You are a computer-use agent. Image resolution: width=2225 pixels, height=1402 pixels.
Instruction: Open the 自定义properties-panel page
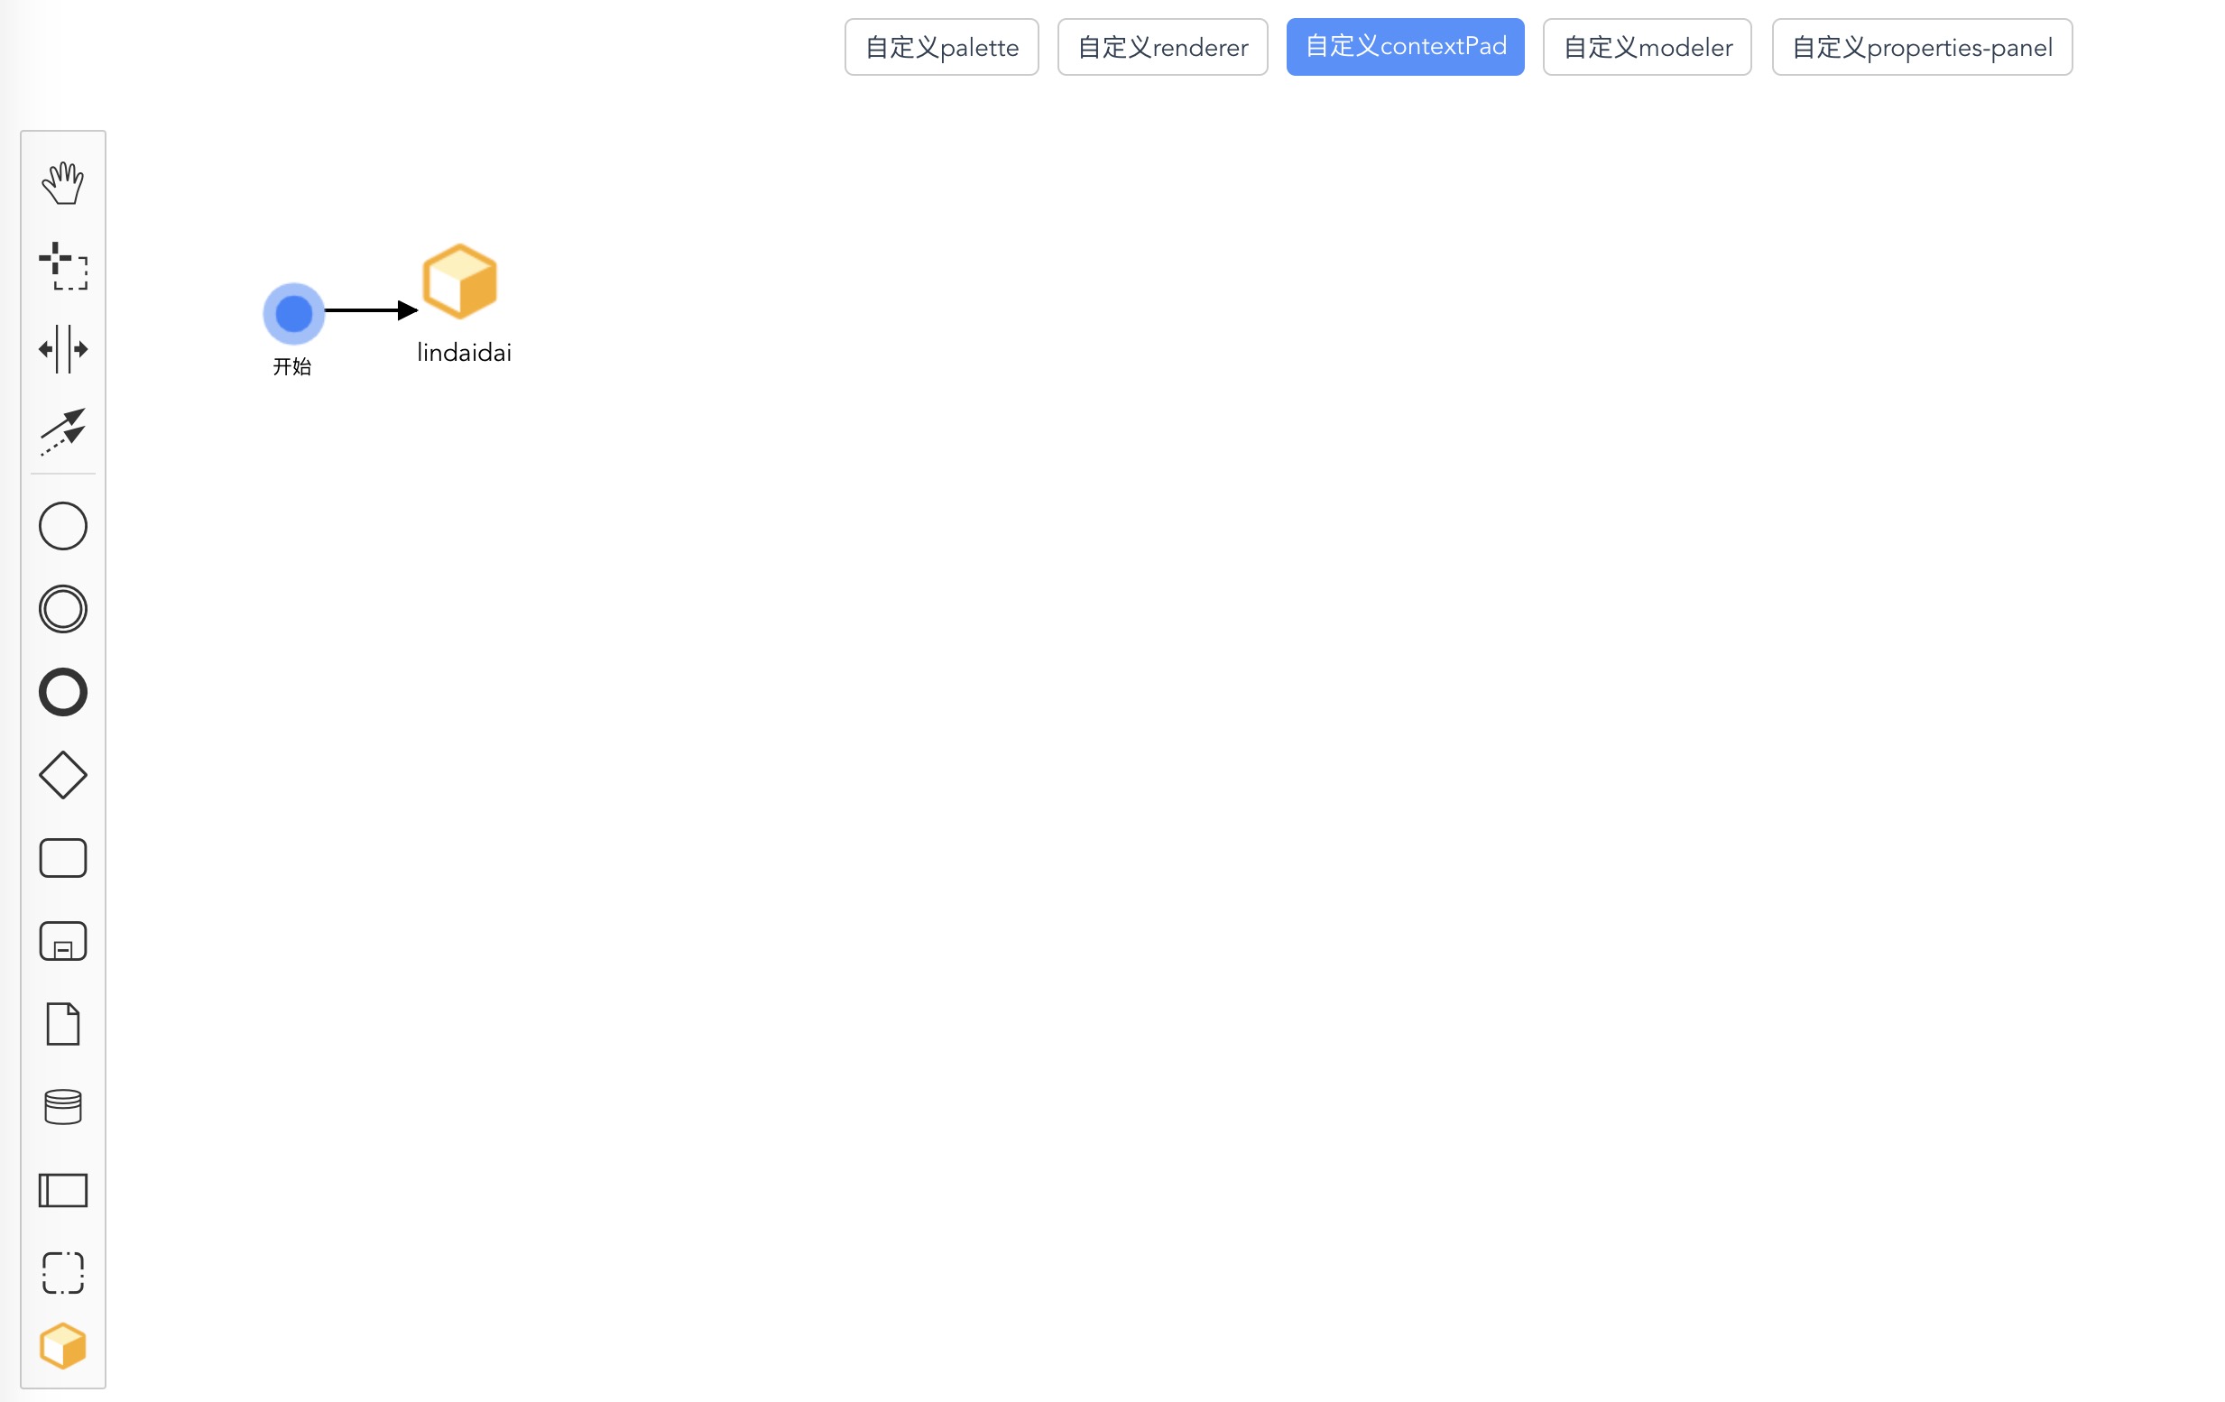[1921, 47]
